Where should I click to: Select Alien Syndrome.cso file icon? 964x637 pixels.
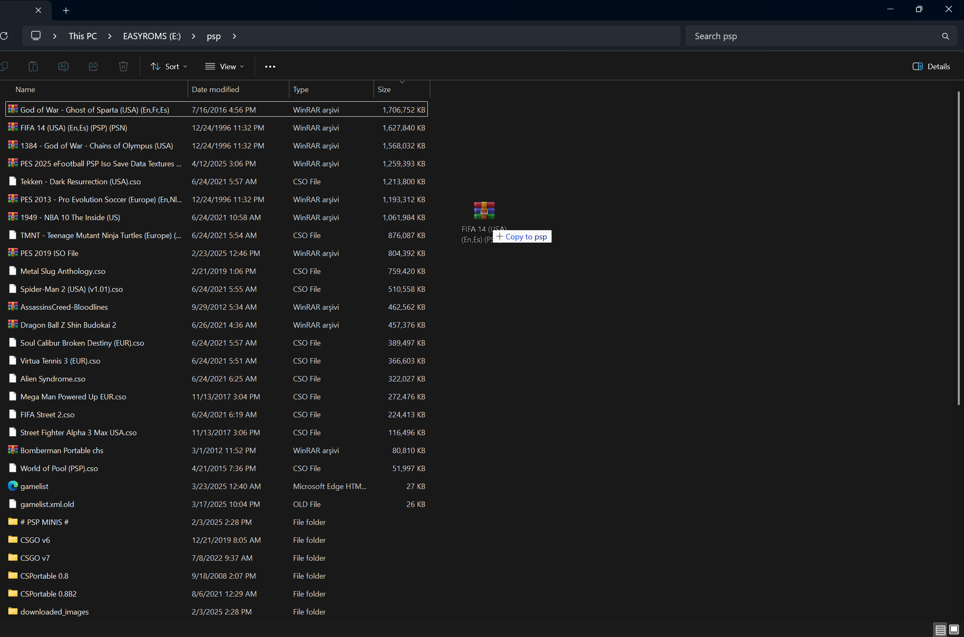13,379
